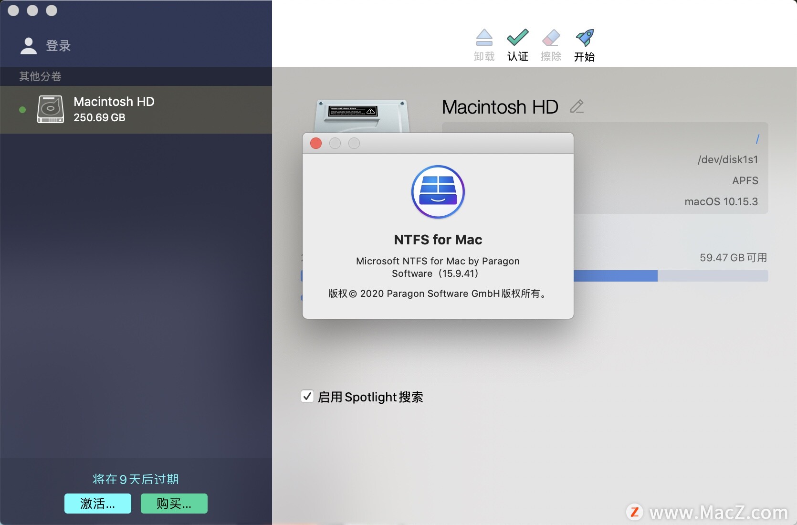Click the 其他分卷 section header
797x525 pixels.
(40, 76)
